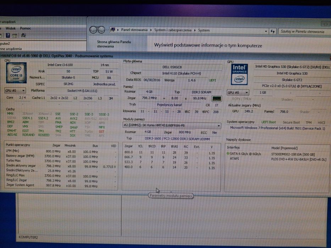Click 51 W TDP value

point(109,72)
